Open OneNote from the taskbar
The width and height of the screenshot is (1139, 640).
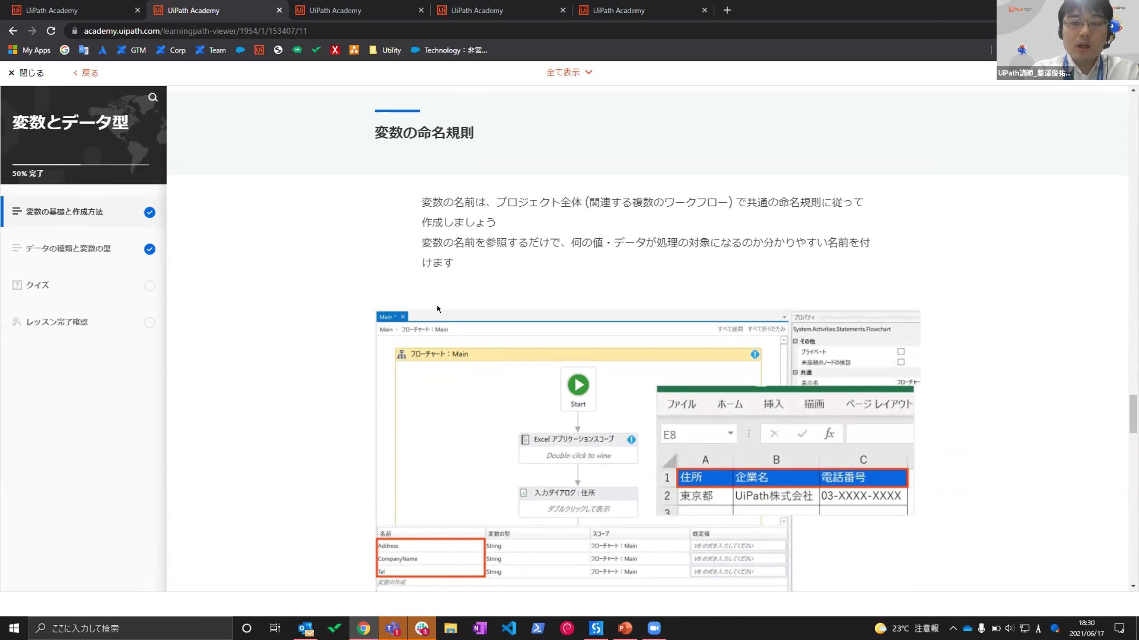pos(480,628)
